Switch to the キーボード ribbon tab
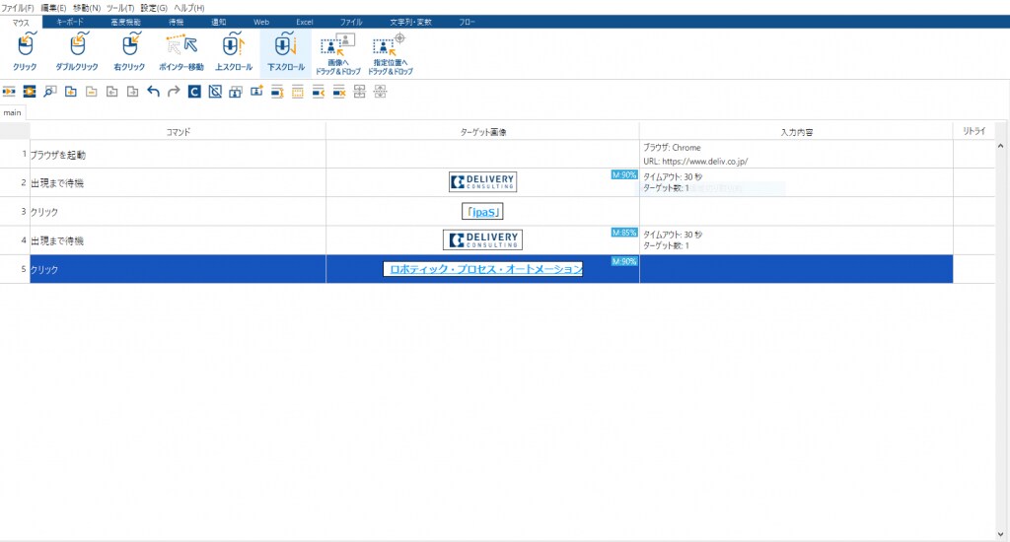The height and width of the screenshot is (542, 1010). 70,22
